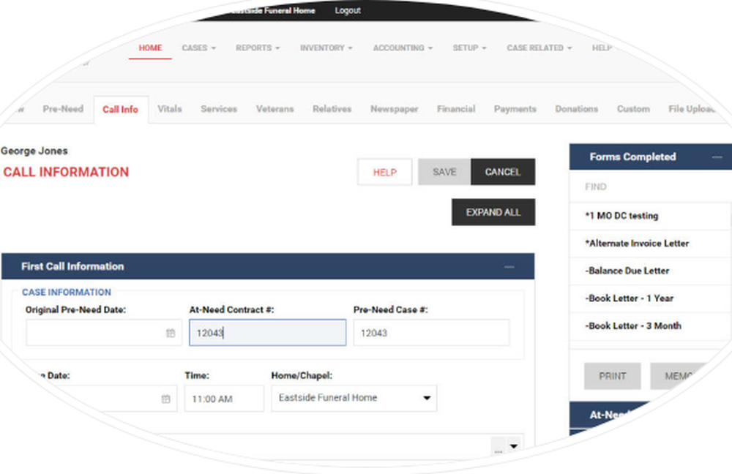Open the Services tab

219,109
